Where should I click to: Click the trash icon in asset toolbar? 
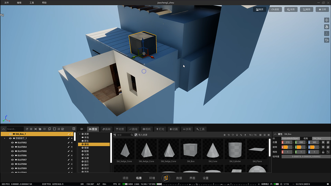point(224,135)
